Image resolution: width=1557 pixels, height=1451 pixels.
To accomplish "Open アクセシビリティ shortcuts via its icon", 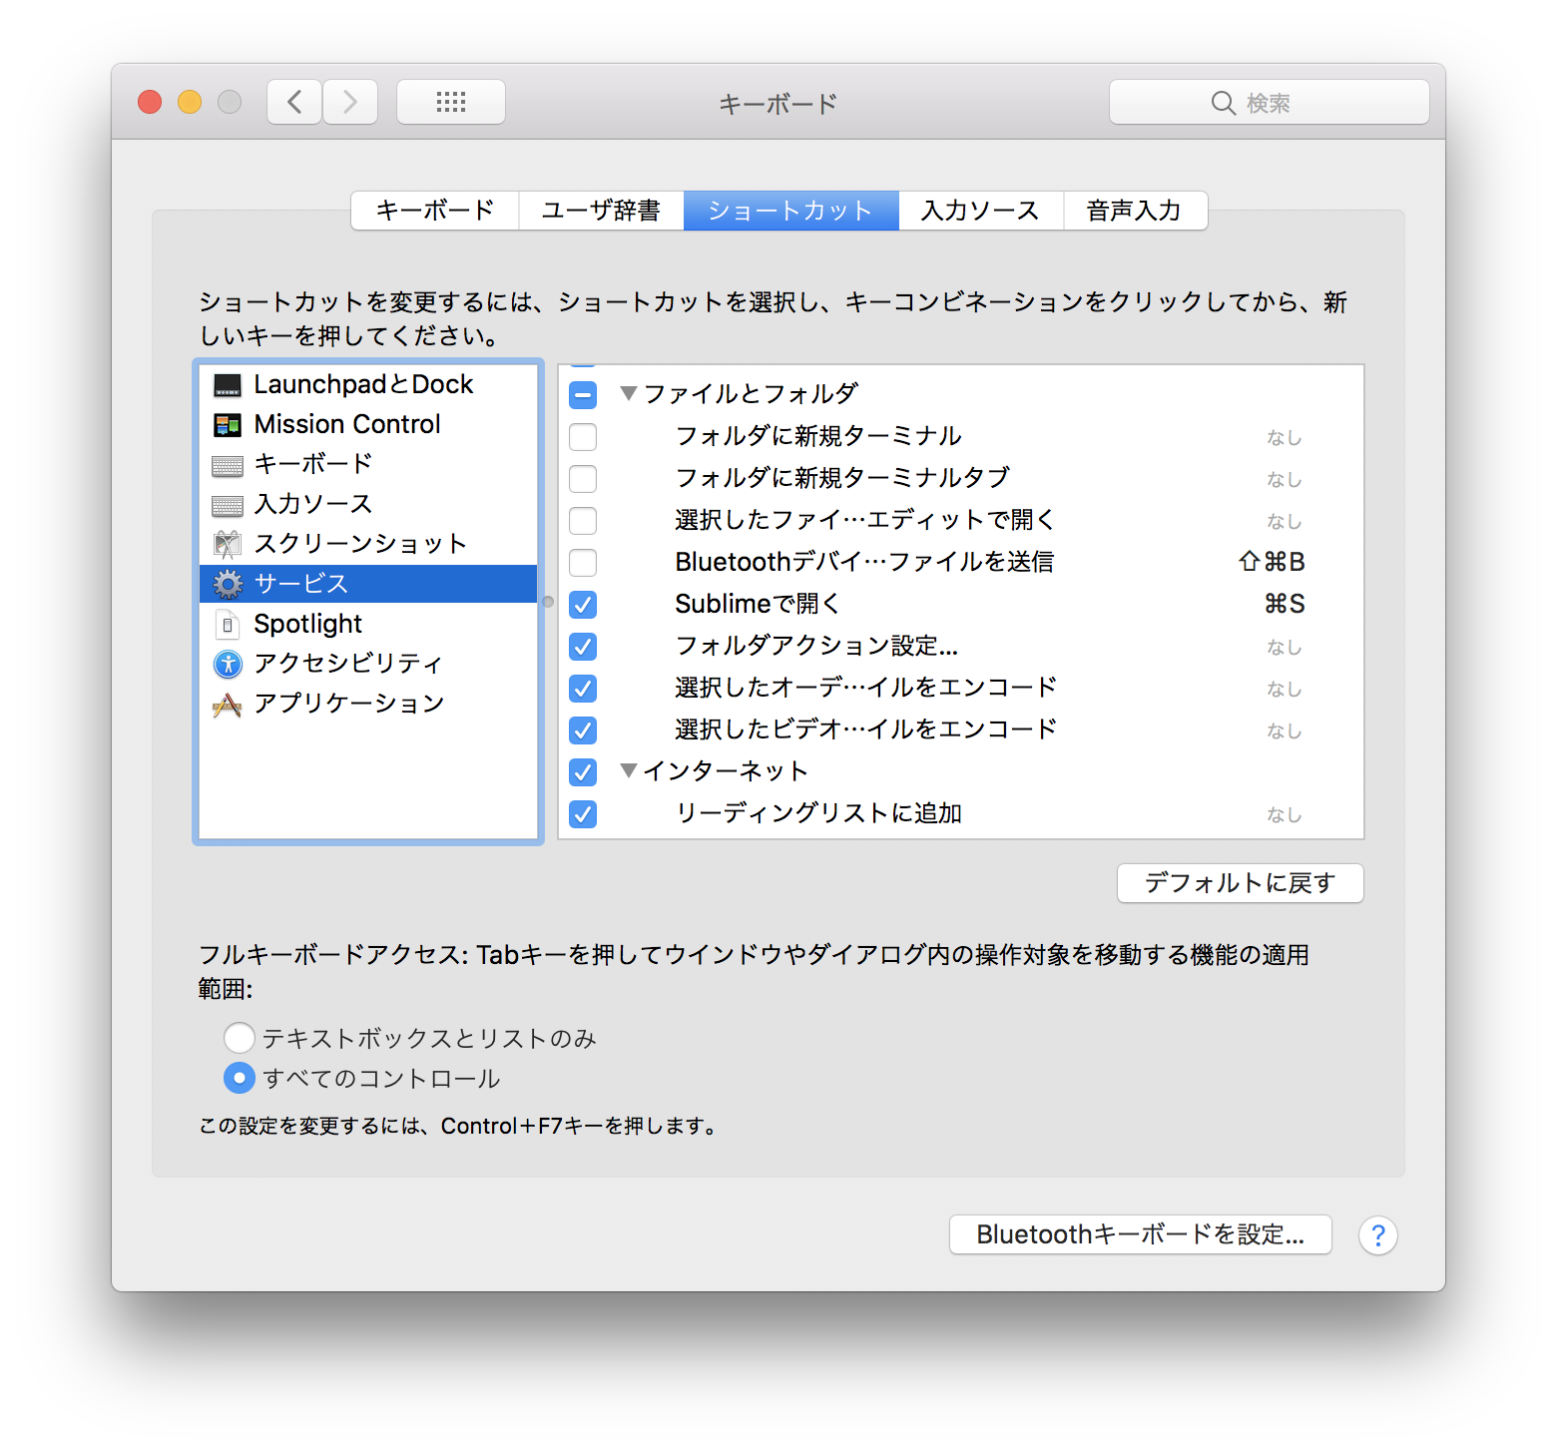I will coord(228,664).
